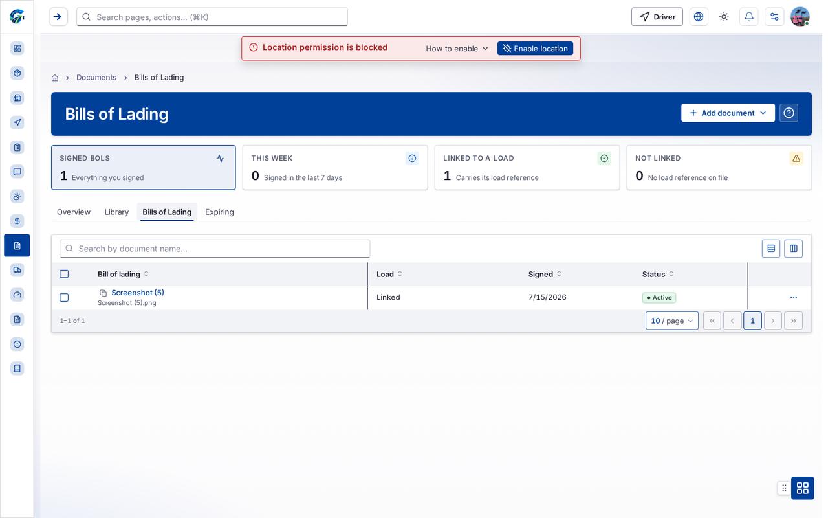This screenshot has width=828, height=518.
Task: Open the weather sun-cloud icon in sidebar
Action: tap(17, 196)
